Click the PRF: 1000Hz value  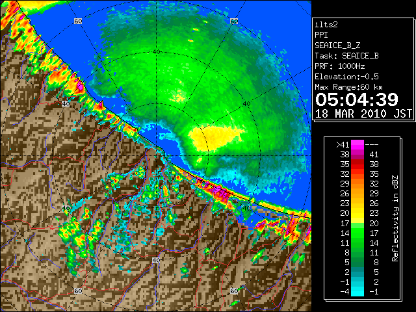(340, 66)
